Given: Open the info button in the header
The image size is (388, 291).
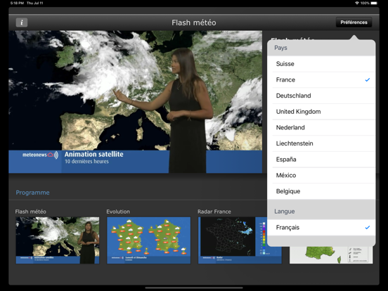Looking at the screenshot, I should pos(22,22).
